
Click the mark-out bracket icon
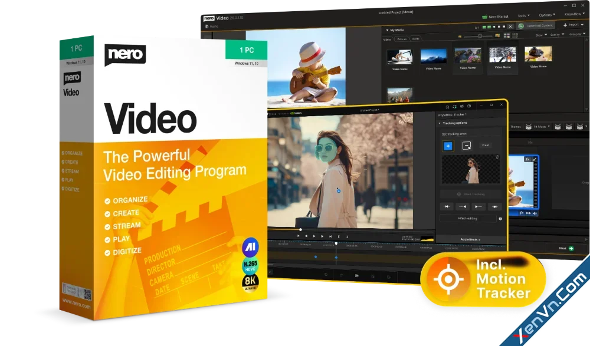click(x=347, y=236)
